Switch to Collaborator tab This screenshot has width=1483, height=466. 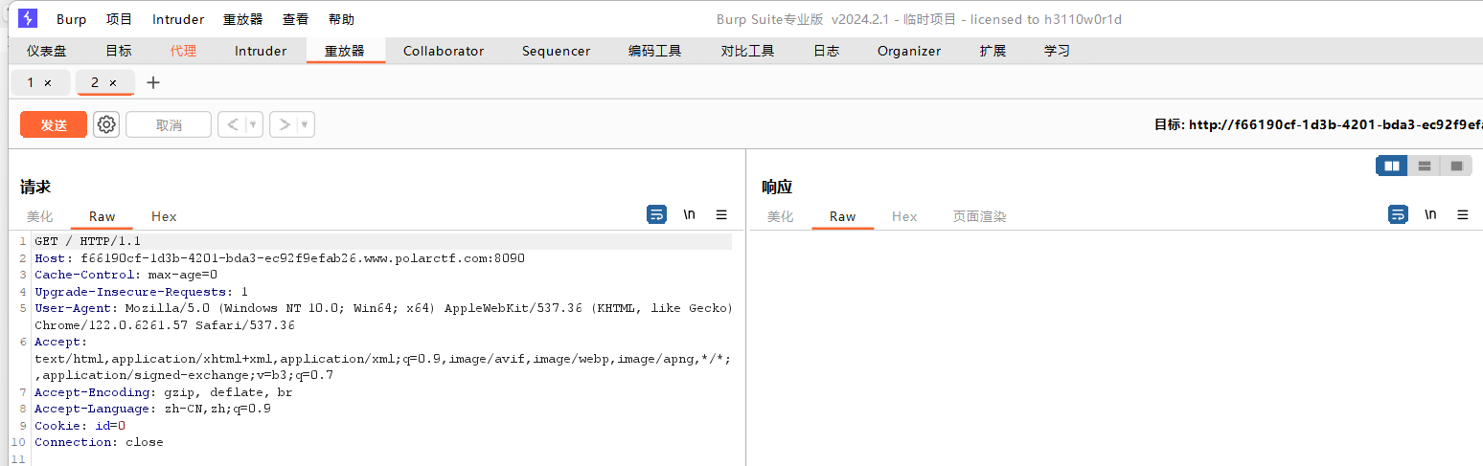[x=444, y=51]
